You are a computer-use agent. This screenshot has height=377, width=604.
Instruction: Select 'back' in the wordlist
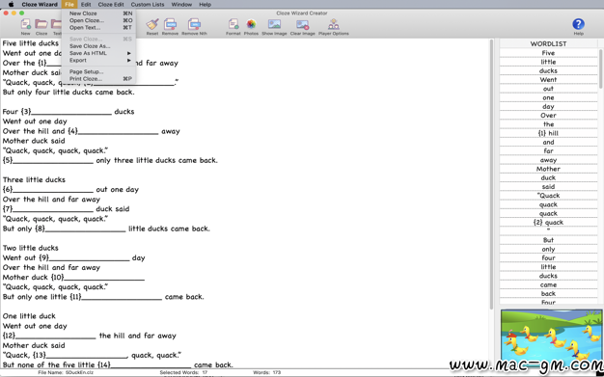tap(548, 293)
